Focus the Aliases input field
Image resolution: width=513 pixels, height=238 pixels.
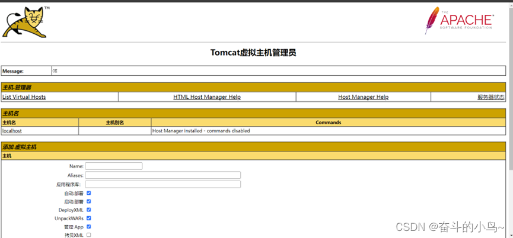pyautogui.click(x=163, y=175)
